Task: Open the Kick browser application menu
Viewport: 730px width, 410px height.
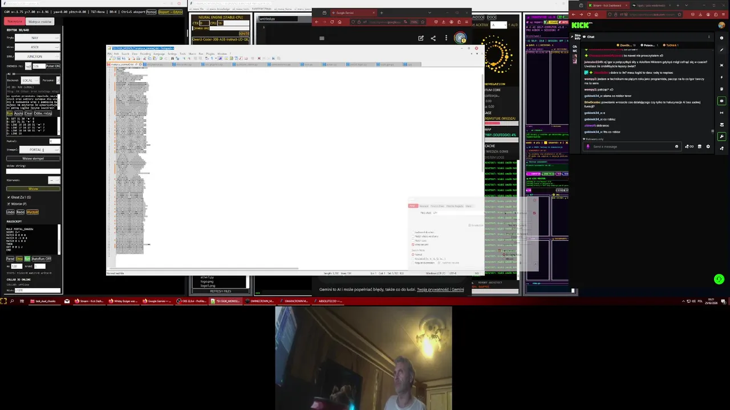Action: 723,14
